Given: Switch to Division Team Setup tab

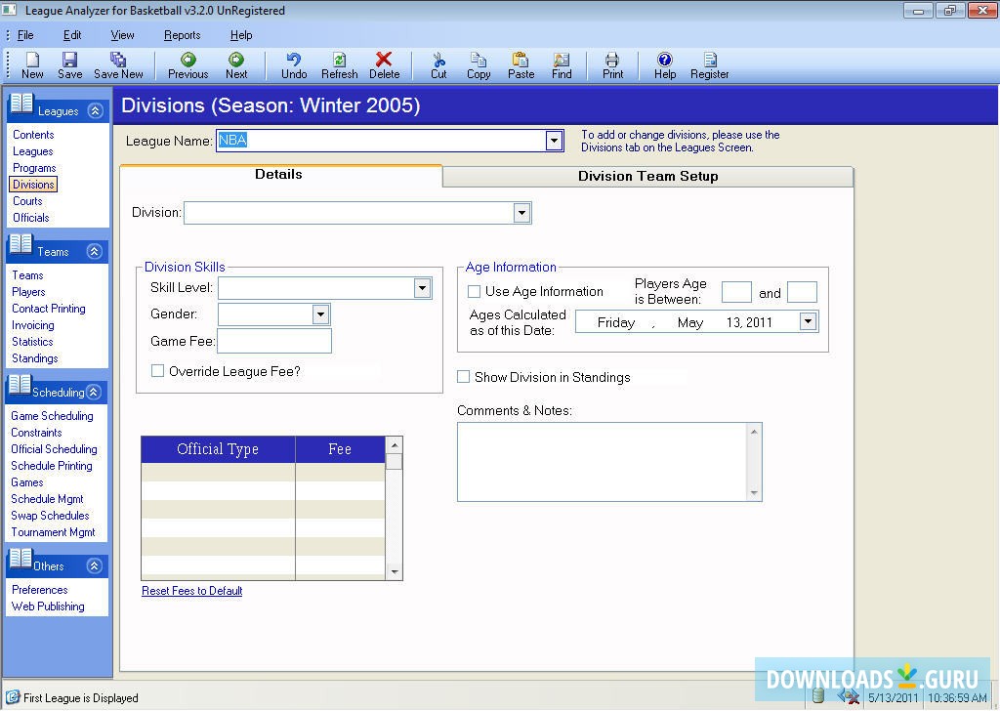Looking at the screenshot, I should coord(648,177).
